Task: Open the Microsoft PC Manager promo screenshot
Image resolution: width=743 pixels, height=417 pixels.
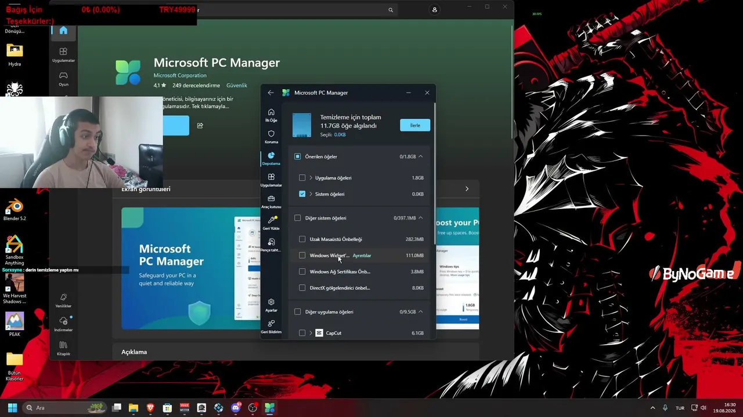Action: point(191,268)
